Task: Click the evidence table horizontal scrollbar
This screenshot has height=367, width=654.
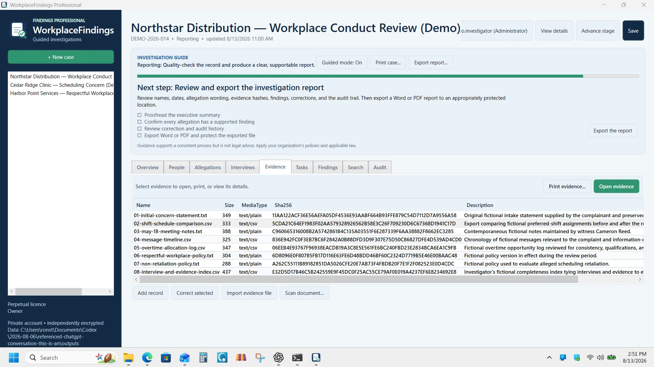Action: 359,280
